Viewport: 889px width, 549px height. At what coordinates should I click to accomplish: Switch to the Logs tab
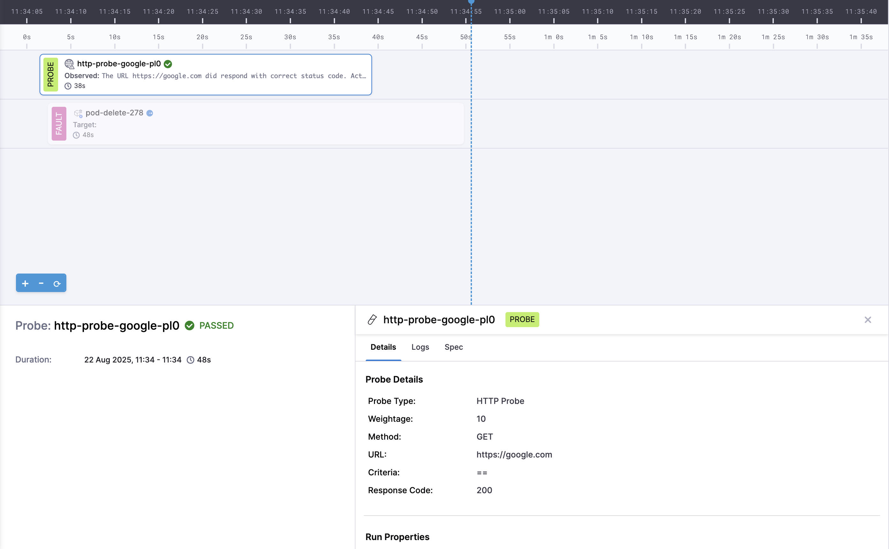tap(420, 347)
